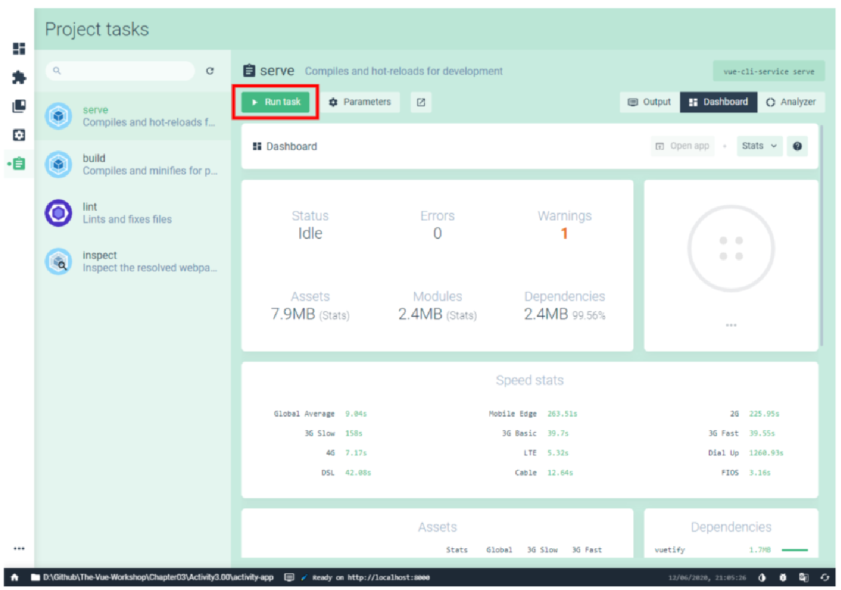841x590 pixels.
Task: Click the reset plugin API icon in status bar
Action: pos(825,578)
